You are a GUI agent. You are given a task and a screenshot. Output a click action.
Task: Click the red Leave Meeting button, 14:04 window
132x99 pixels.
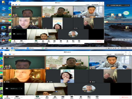[99, 41]
